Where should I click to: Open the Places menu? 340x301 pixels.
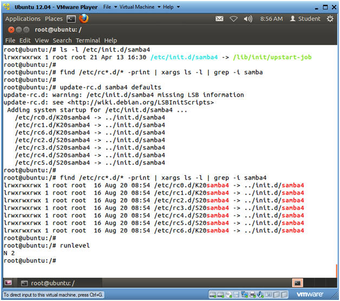(x=54, y=18)
